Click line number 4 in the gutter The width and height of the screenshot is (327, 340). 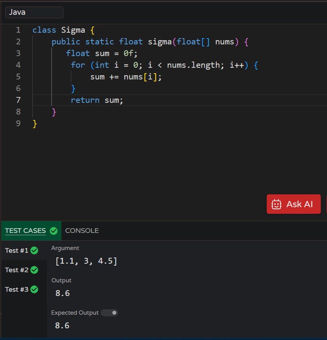tap(18, 65)
